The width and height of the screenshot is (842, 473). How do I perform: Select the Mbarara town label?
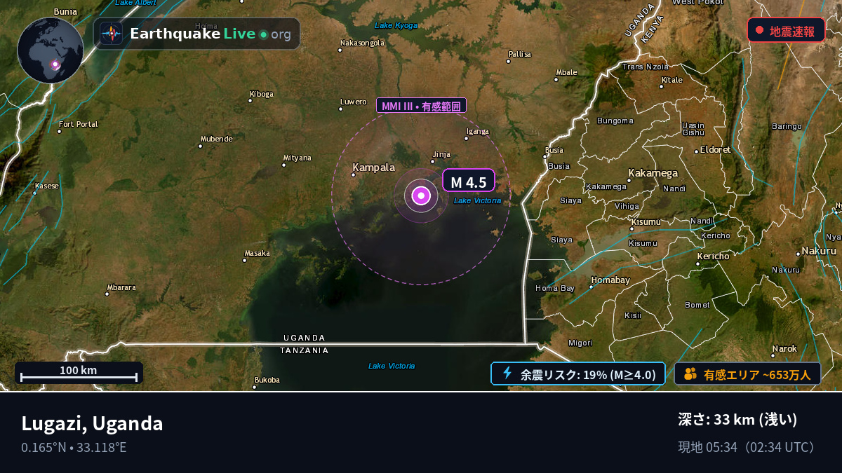(x=121, y=287)
